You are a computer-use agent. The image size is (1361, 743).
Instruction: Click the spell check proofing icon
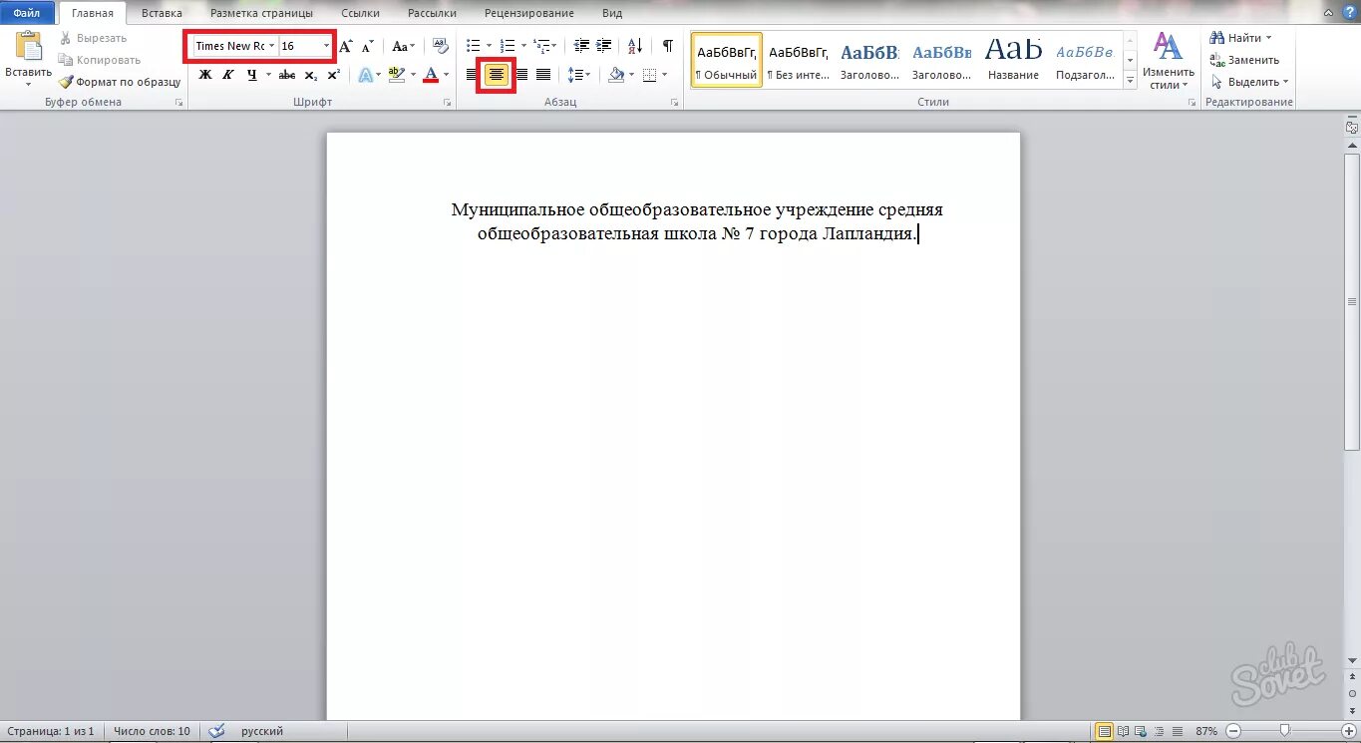point(217,731)
